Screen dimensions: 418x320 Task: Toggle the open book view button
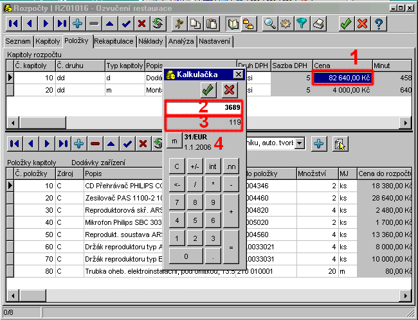point(233,24)
